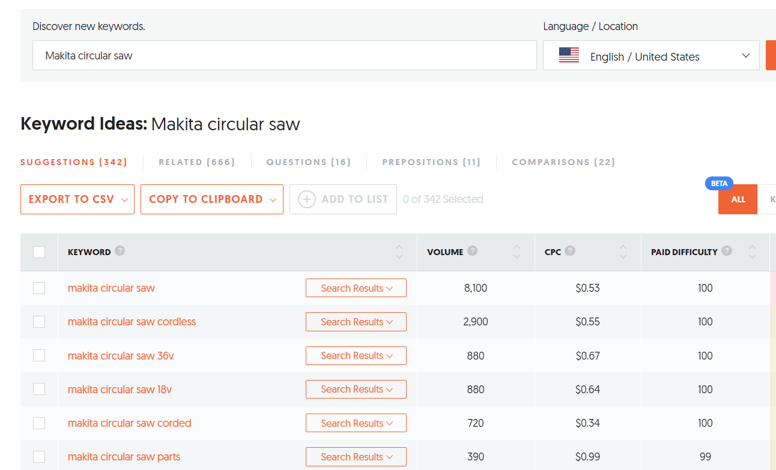Viewport: 776px width, 470px height.
Task: Expand the Export to CSV dropdown
Action: coord(77,199)
